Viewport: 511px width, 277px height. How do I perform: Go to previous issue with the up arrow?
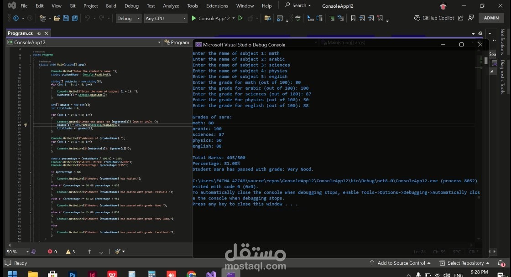tap(89, 251)
